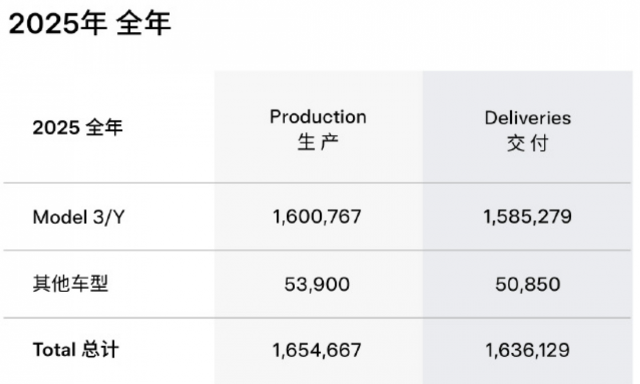Click the word "Total" in the last row
The height and width of the screenshot is (384, 640).
(55, 350)
